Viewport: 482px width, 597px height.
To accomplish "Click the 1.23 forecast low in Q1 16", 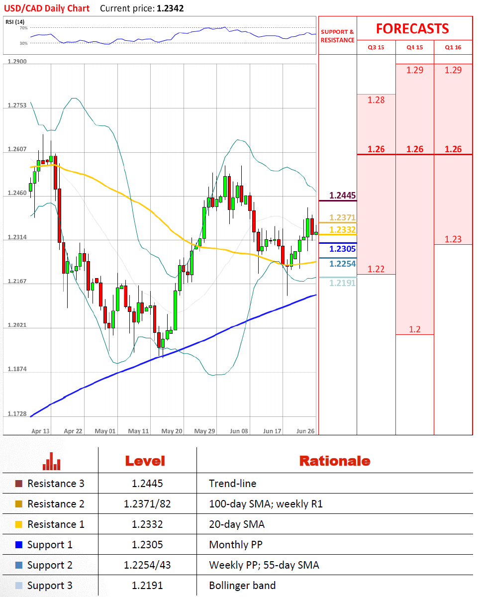I will (x=453, y=239).
